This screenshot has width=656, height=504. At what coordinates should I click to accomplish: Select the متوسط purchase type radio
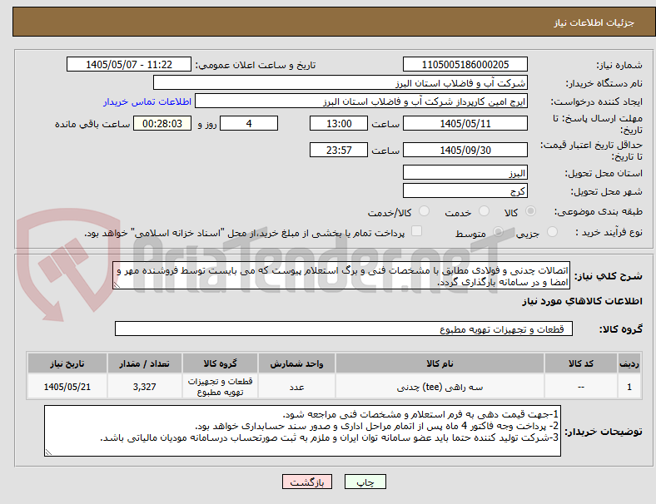click(498, 232)
